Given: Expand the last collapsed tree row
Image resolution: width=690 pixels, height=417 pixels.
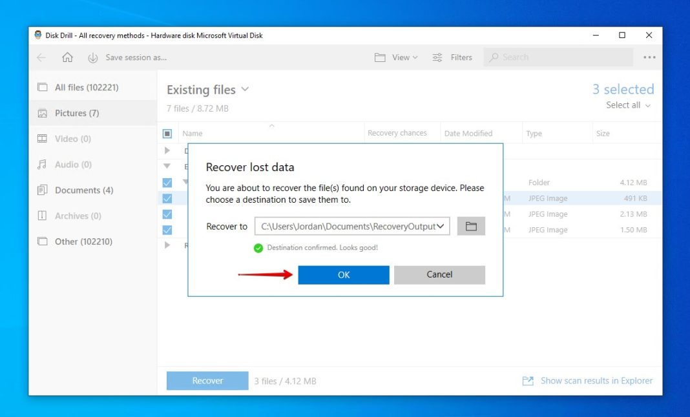Looking at the screenshot, I should 167,245.
